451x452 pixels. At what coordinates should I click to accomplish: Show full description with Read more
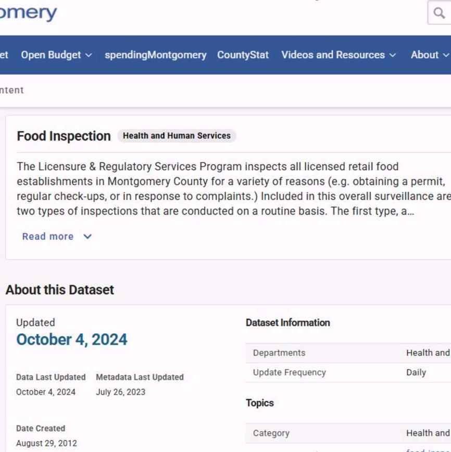pos(48,236)
